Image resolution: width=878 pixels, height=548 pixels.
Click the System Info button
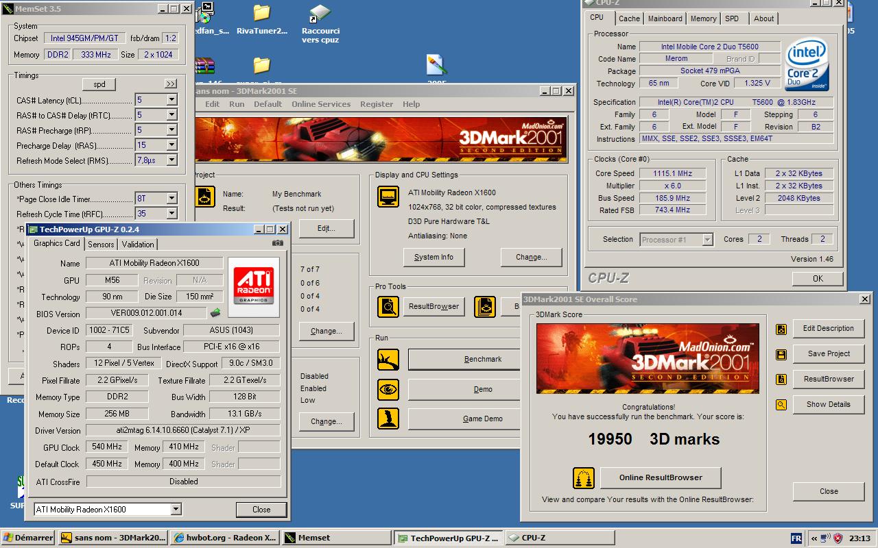434,258
